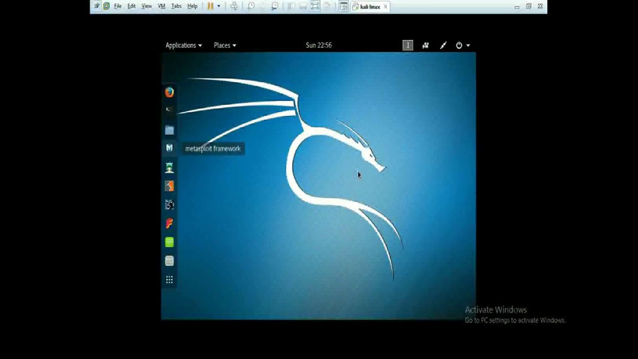Image resolution: width=638 pixels, height=359 pixels.
Task: Click the VMware pin icon at far left
Action: 97,6
